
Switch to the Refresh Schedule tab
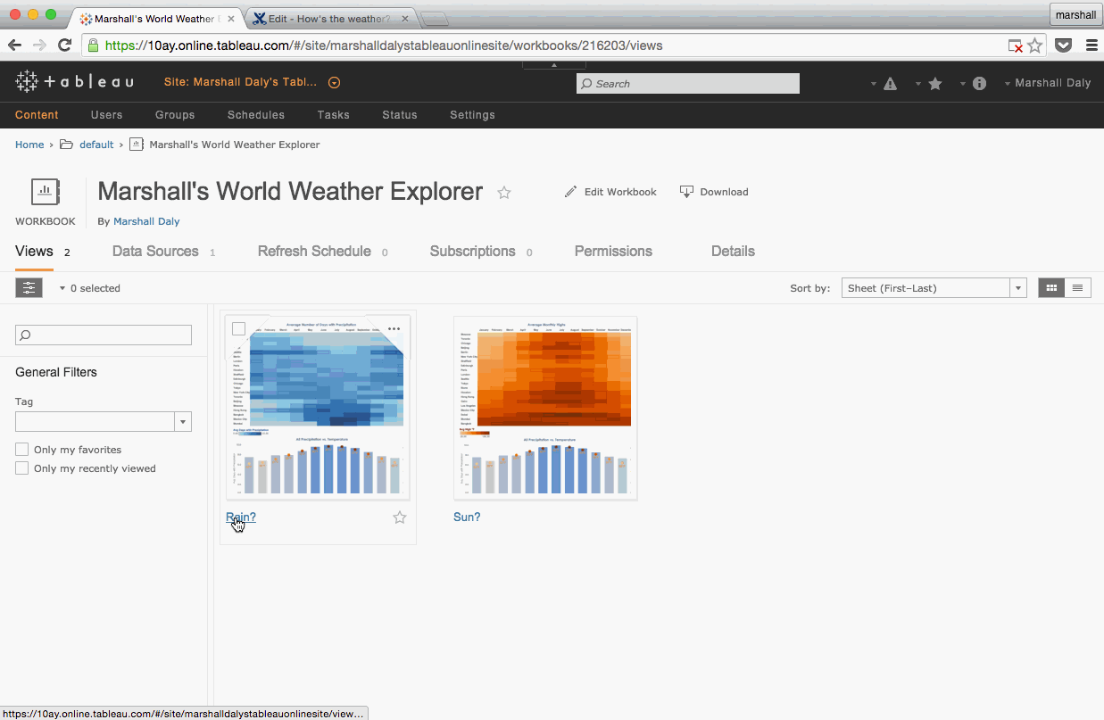[314, 252]
